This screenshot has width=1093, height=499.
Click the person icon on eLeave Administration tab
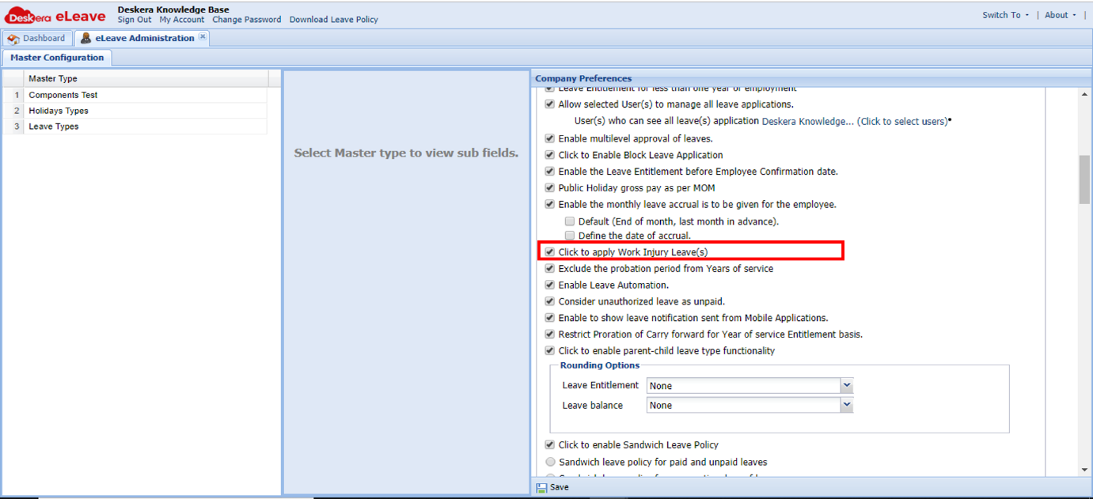pos(85,37)
